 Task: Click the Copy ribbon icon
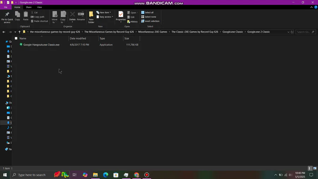click(x=17, y=16)
